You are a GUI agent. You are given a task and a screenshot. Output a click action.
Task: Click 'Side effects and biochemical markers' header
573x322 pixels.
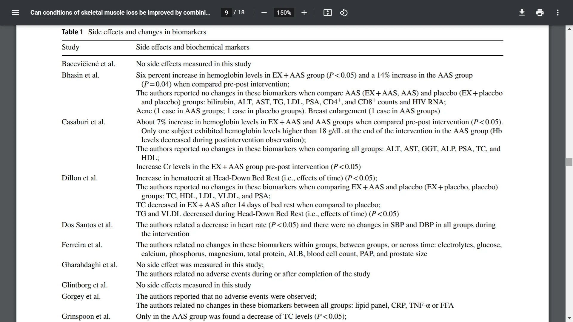(x=192, y=47)
